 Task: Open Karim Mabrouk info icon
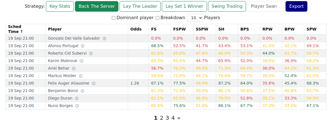click(81, 61)
